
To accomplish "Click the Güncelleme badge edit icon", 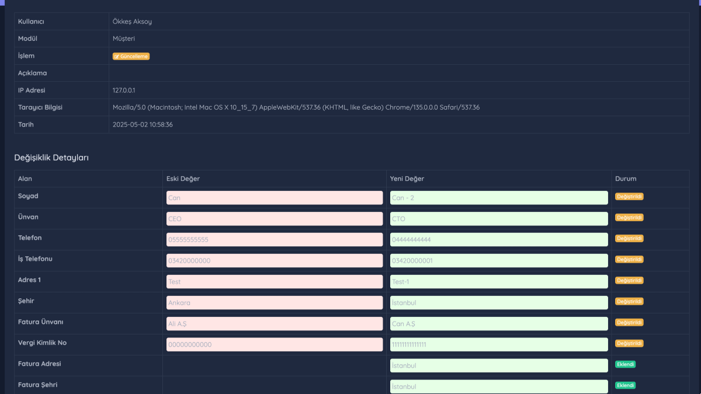I will click(117, 57).
